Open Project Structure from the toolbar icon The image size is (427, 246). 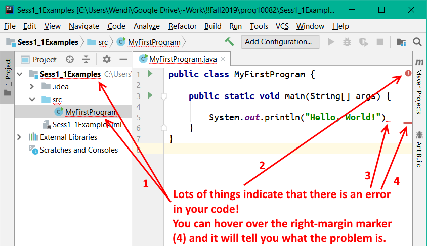coord(401,42)
